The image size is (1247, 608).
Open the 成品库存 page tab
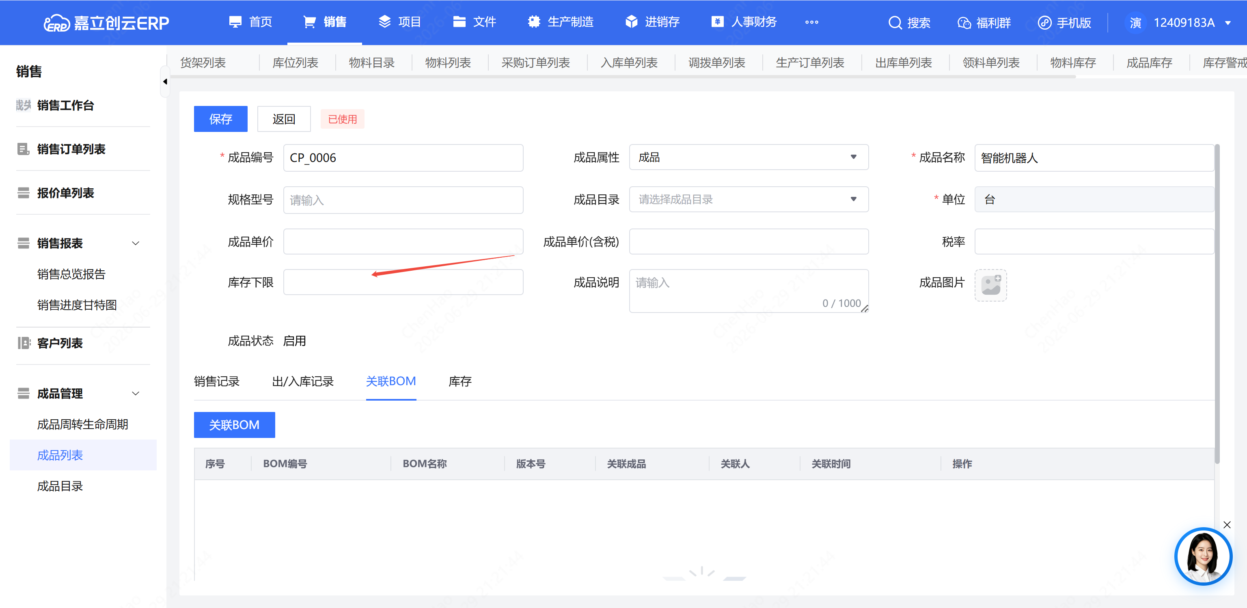pyautogui.click(x=1149, y=63)
